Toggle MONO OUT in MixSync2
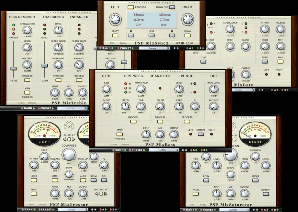The image size is (298, 212). tap(172, 7)
